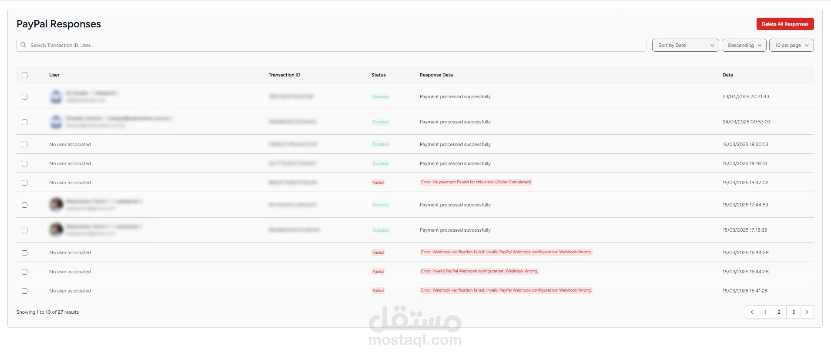The image size is (831, 355).
Task: Focus the Search Transaction ID field
Action: click(332, 45)
